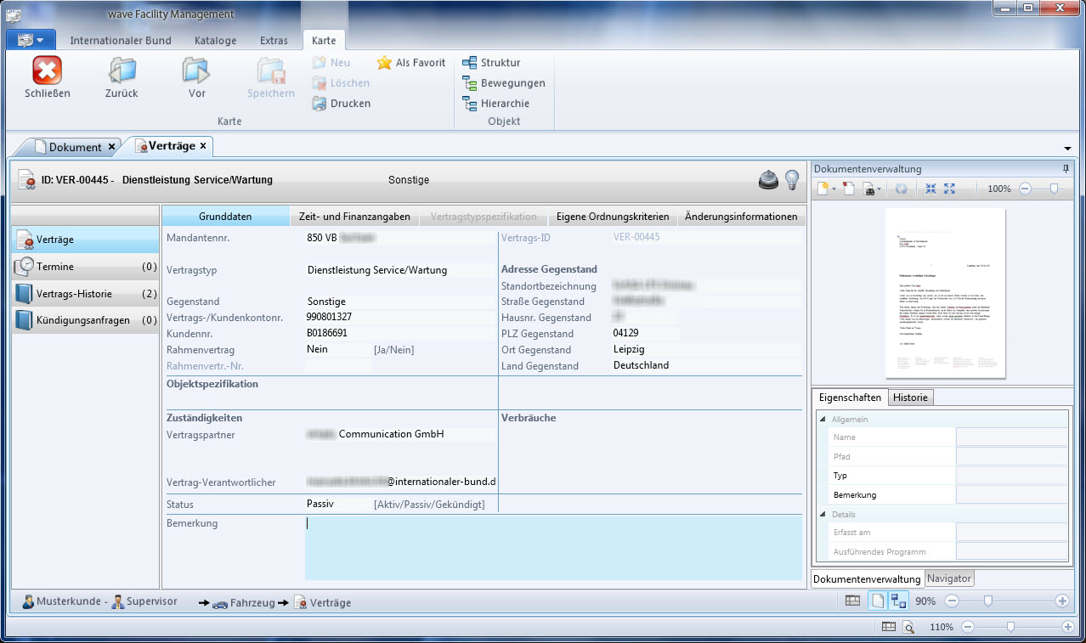1086x643 pixels.
Task: Click the 90% zoom slider handle
Action: pyautogui.click(x=987, y=601)
